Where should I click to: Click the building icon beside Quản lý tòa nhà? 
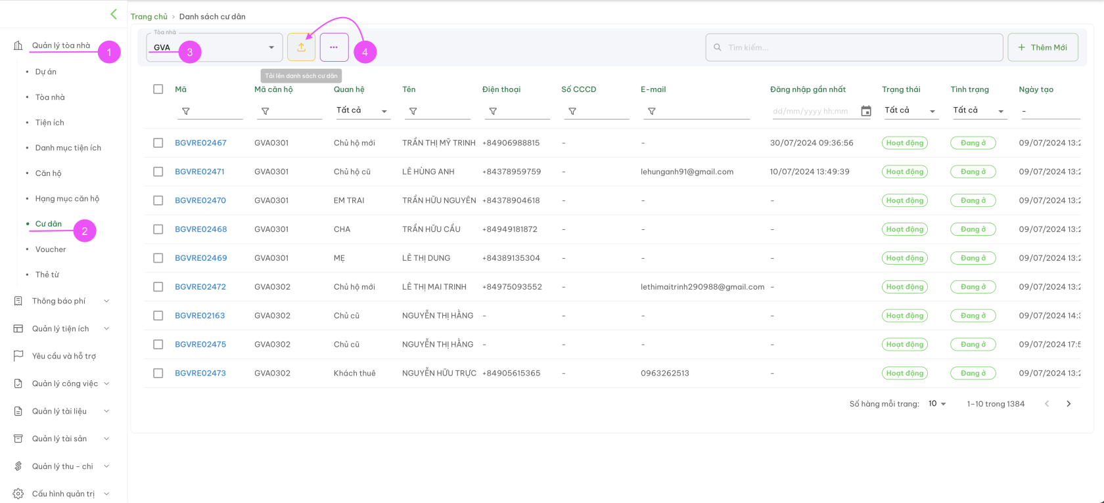[x=18, y=45]
